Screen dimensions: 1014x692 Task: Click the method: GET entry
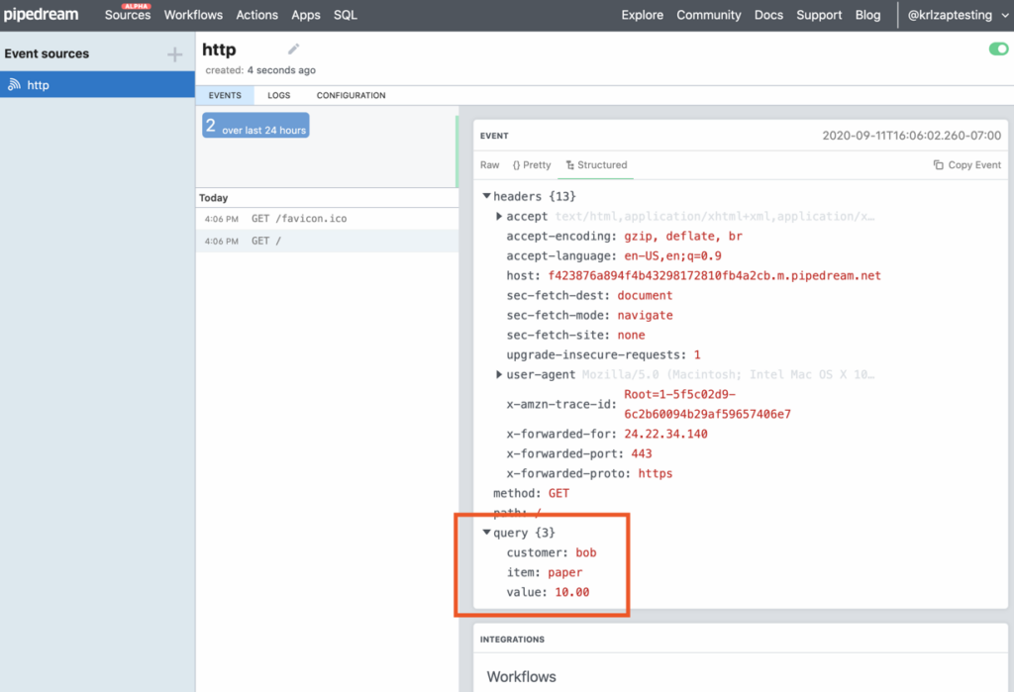coord(531,493)
